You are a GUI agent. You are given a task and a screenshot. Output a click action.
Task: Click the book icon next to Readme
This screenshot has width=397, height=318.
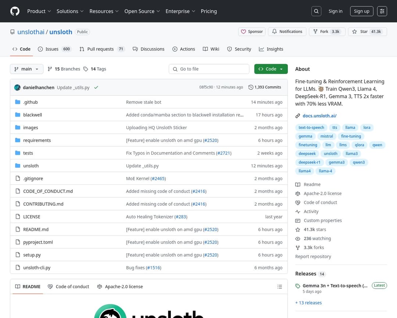[298, 185]
